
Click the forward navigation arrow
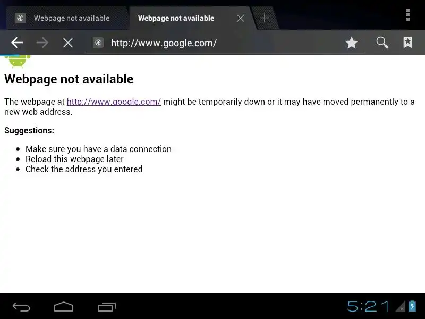click(x=42, y=43)
